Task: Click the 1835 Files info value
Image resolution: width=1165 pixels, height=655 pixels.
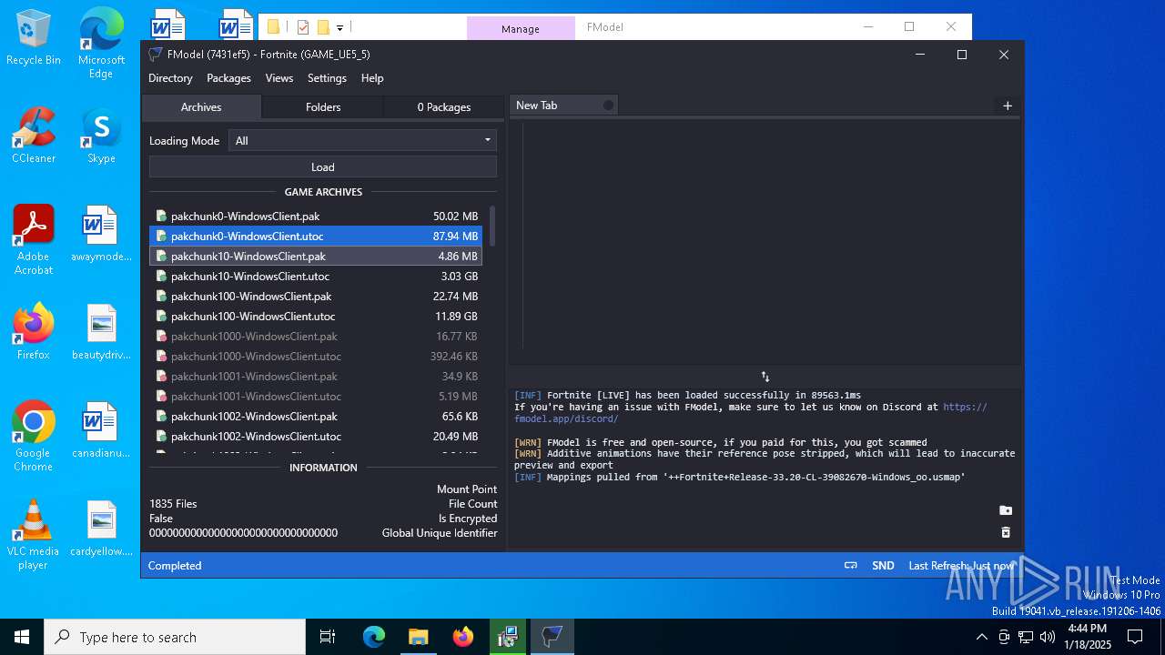Action: coord(173,504)
